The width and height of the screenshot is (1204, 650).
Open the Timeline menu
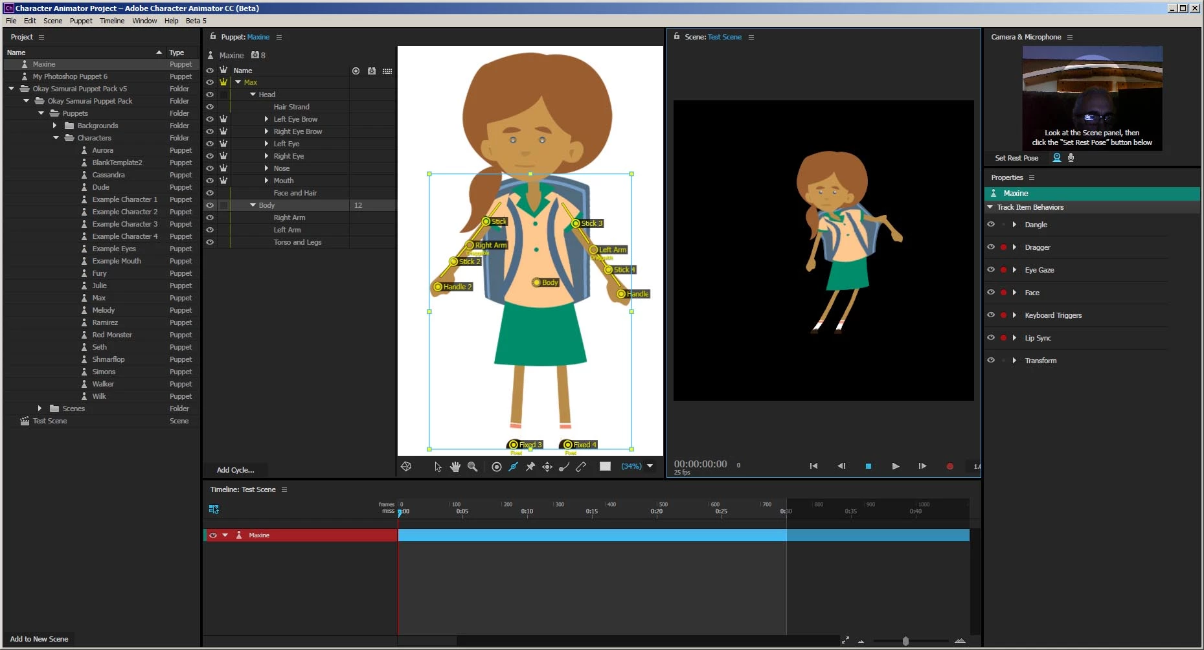pyautogui.click(x=111, y=21)
